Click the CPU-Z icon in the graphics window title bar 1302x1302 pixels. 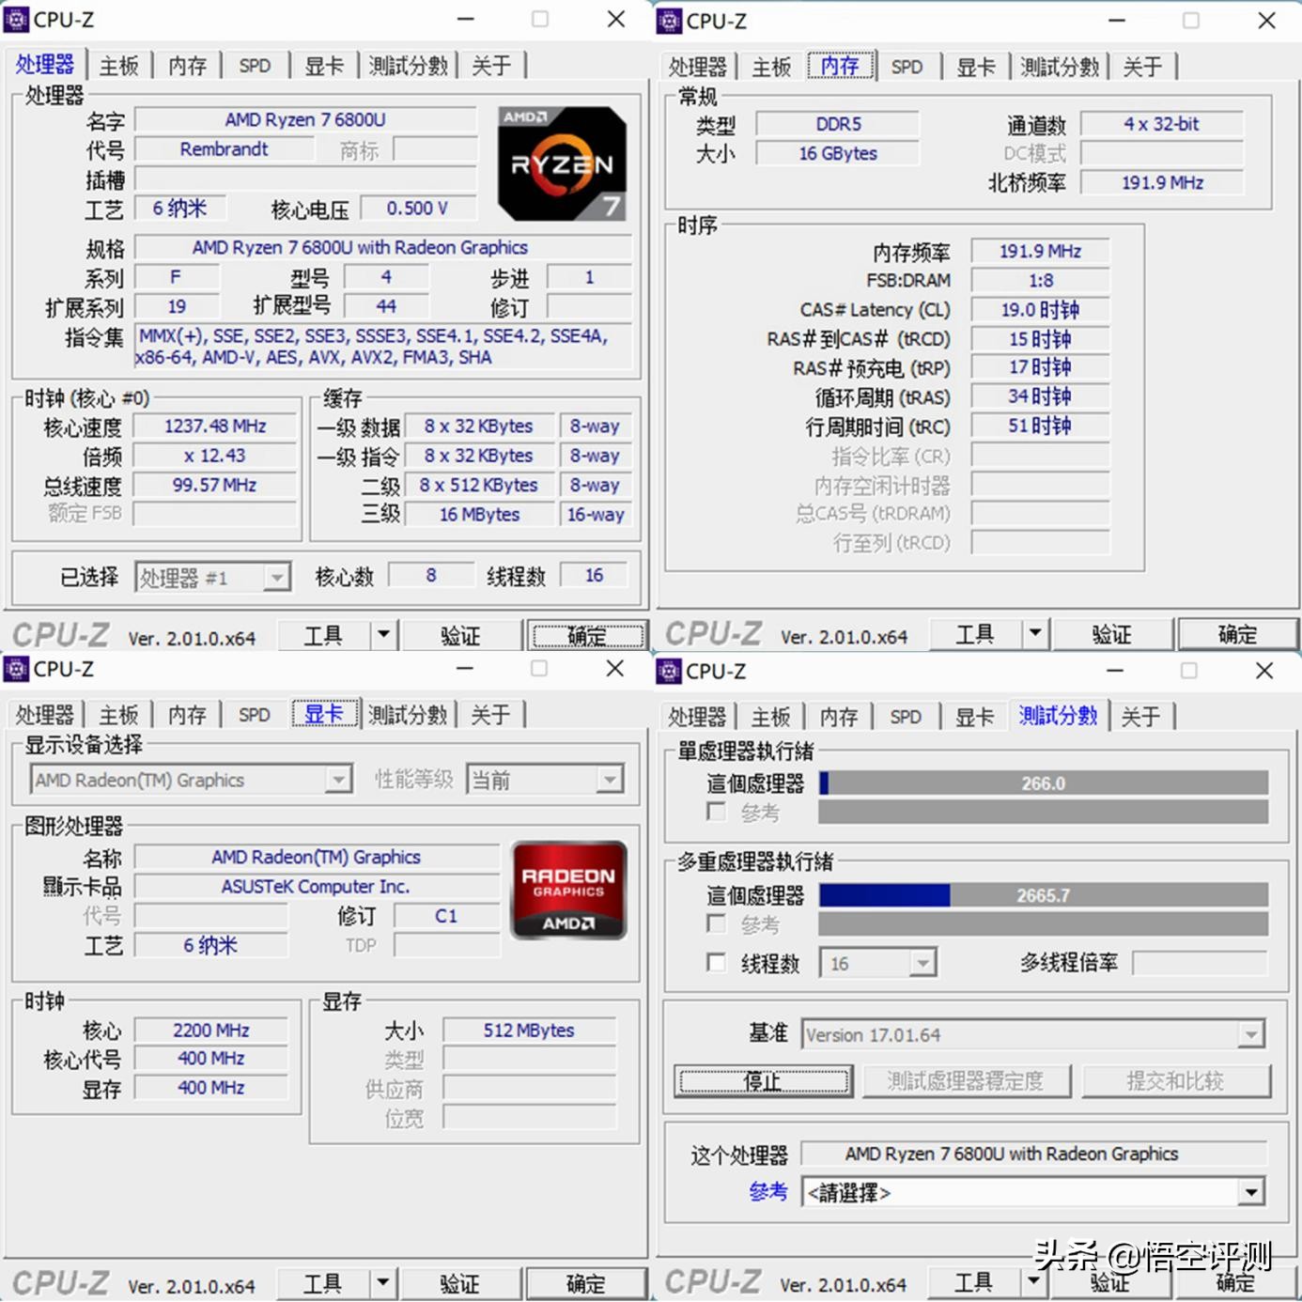click(16, 669)
